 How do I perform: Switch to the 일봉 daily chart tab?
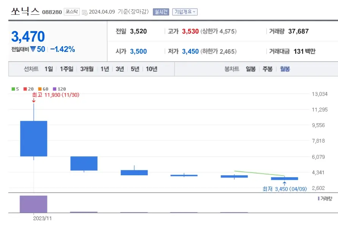(x=250, y=69)
